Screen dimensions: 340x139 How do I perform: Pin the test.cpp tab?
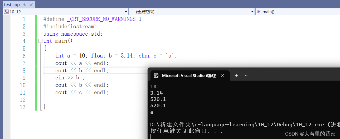point(25,5)
